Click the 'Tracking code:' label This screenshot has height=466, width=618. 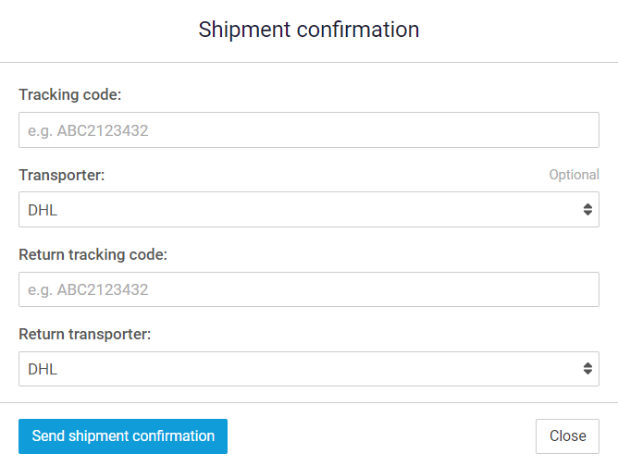pyautogui.click(x=70, y=94)
